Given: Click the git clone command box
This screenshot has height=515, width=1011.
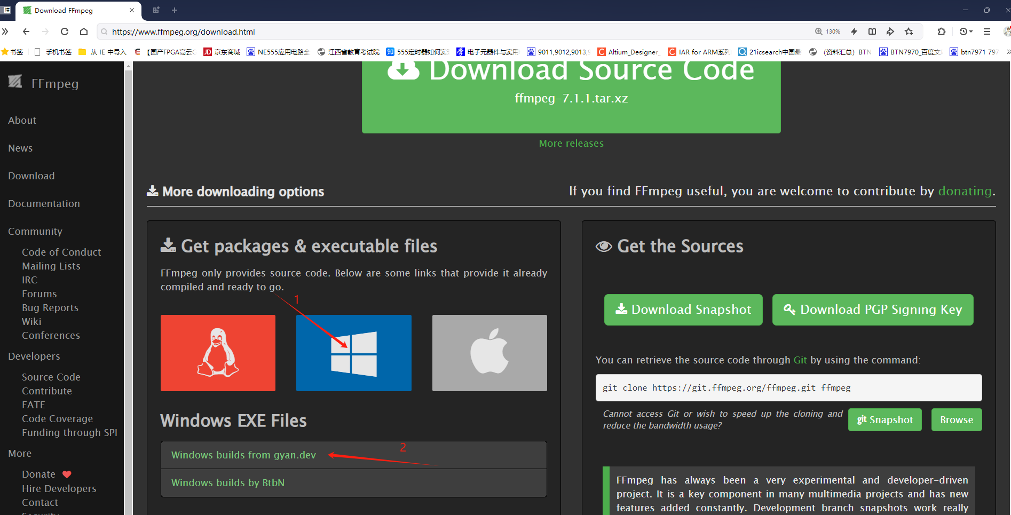Looking at the screenshot, I should [x=788, y=387].
